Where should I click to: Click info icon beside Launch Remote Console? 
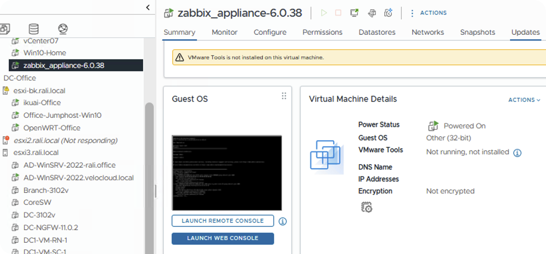[283, 221]
